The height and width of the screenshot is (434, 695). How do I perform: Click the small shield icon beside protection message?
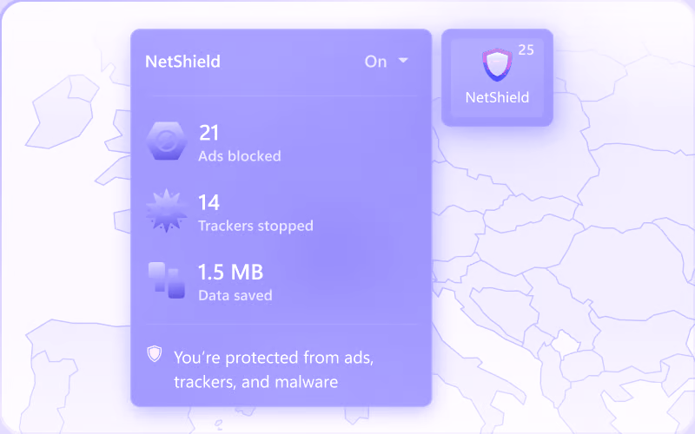click(x=155, y=354)
